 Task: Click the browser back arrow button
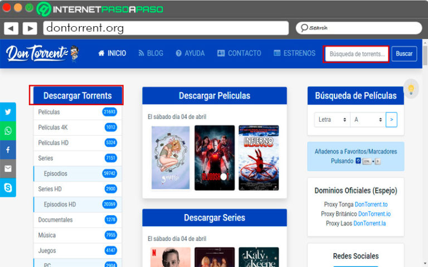pyautogui.click(x=11, y=28)
